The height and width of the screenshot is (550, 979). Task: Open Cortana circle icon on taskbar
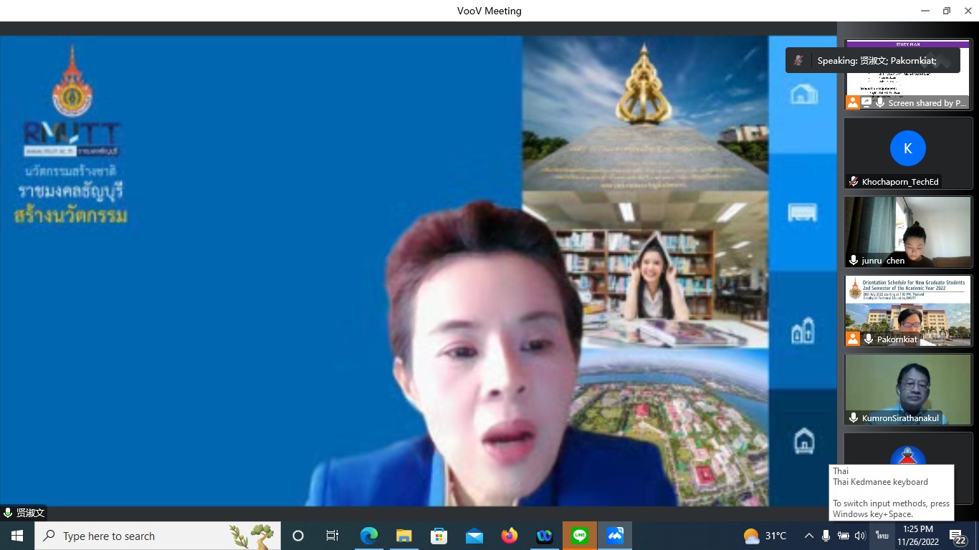point(298,536)
